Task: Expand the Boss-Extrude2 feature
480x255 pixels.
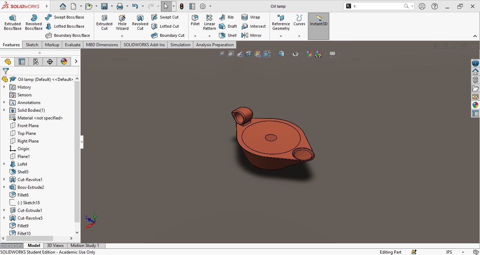Action: pos(4,187)
